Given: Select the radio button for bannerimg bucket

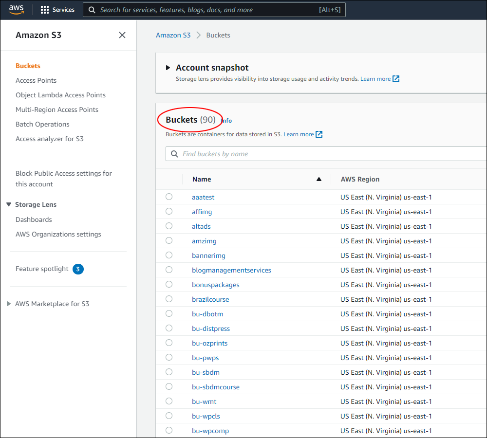Looking at the screenshot, I should (x=169, y=255).
